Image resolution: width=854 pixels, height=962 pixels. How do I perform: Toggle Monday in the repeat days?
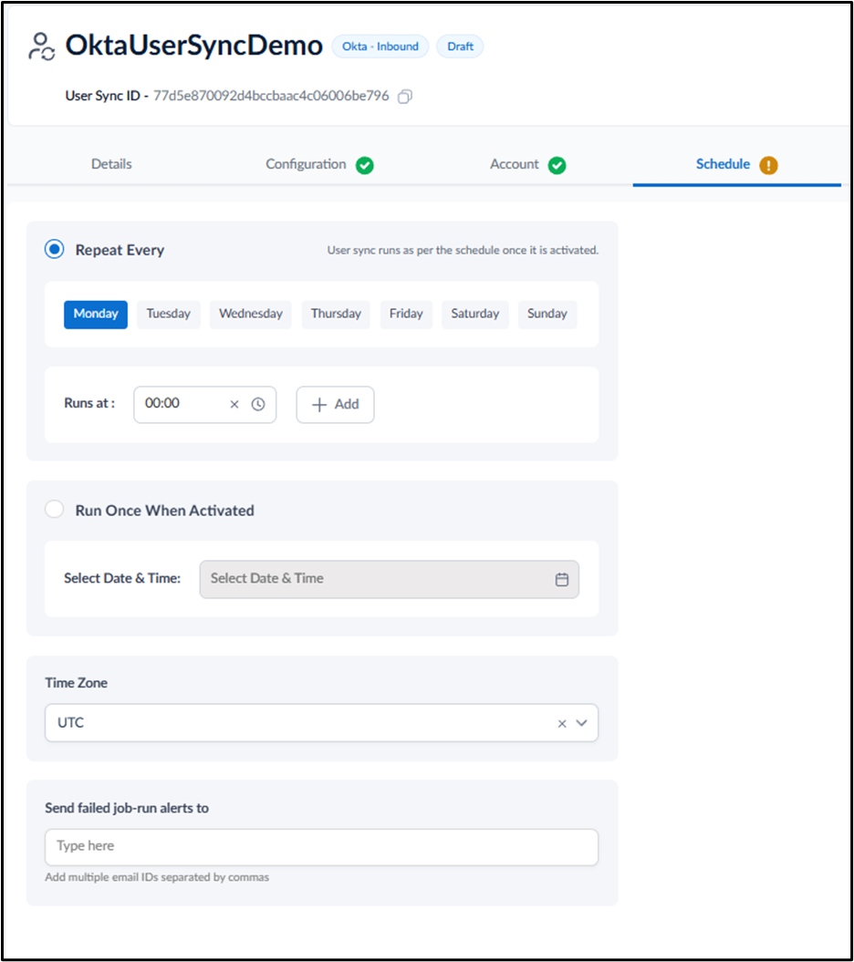(96, 314)
